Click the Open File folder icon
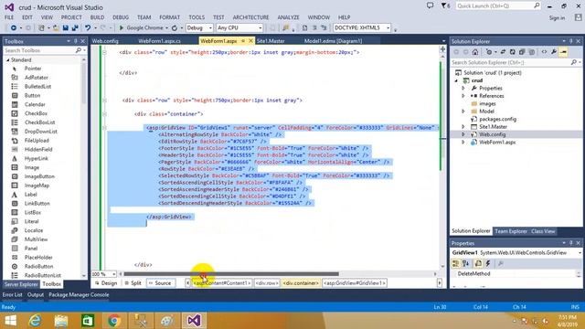 56,28
